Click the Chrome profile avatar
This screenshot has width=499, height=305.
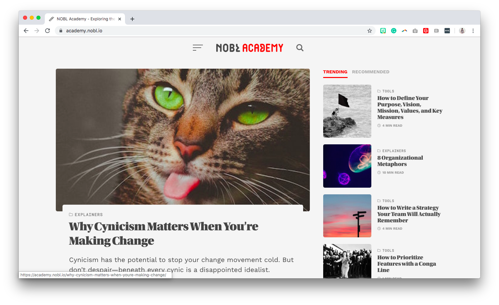tap(462, 31)
